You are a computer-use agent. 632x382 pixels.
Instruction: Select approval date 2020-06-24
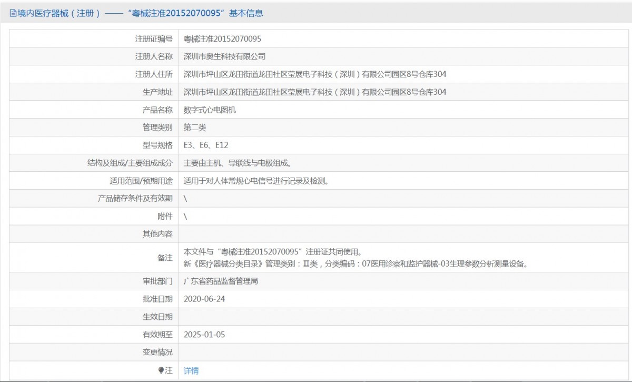pyautogui.click(x=204, y=299)
